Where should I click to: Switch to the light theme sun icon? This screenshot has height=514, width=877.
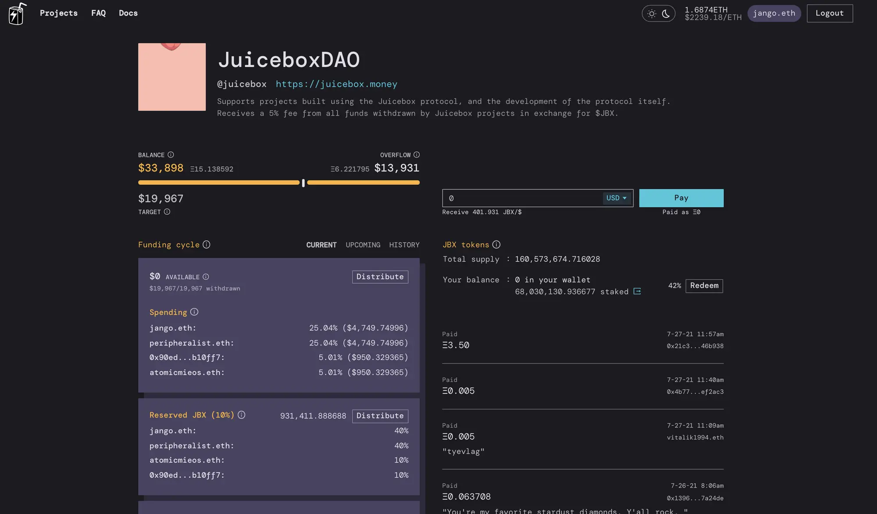click(x=652, y=14)
